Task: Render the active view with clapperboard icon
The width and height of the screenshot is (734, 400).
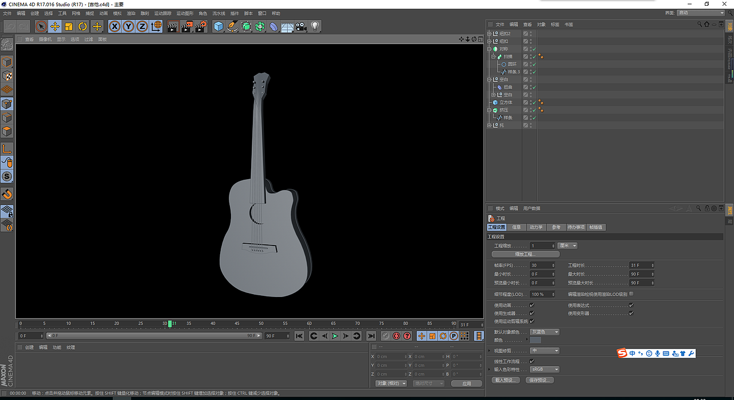Action: tap(173, 26)
